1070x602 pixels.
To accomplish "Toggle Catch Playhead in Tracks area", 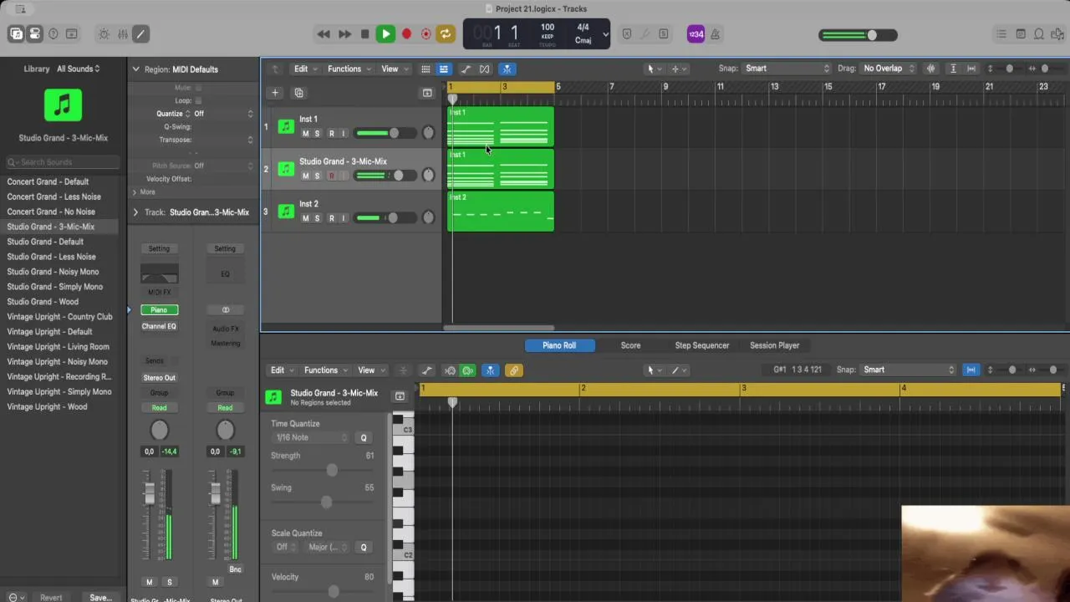I will click(507, 69).
